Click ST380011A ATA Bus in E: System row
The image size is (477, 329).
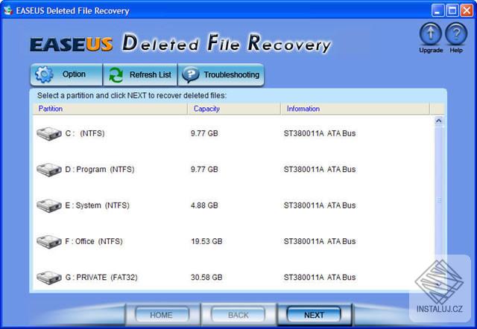click(x=320, y=205)
